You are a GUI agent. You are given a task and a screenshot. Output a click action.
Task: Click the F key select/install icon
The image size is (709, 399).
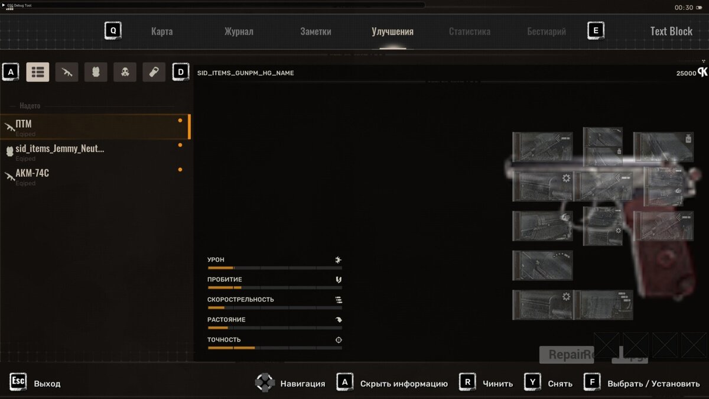coord(592,382)
